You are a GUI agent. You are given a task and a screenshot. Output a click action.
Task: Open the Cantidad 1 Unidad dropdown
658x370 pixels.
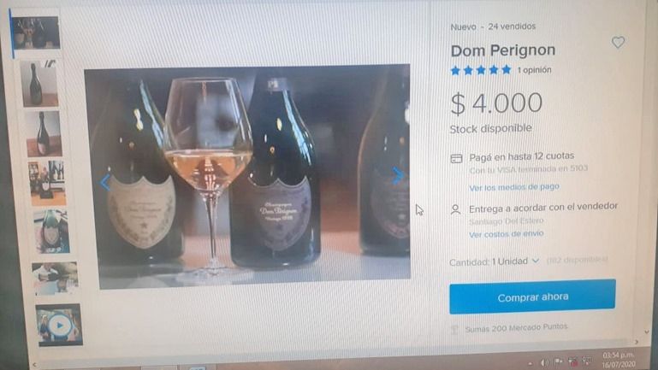(x=495, y=261)
